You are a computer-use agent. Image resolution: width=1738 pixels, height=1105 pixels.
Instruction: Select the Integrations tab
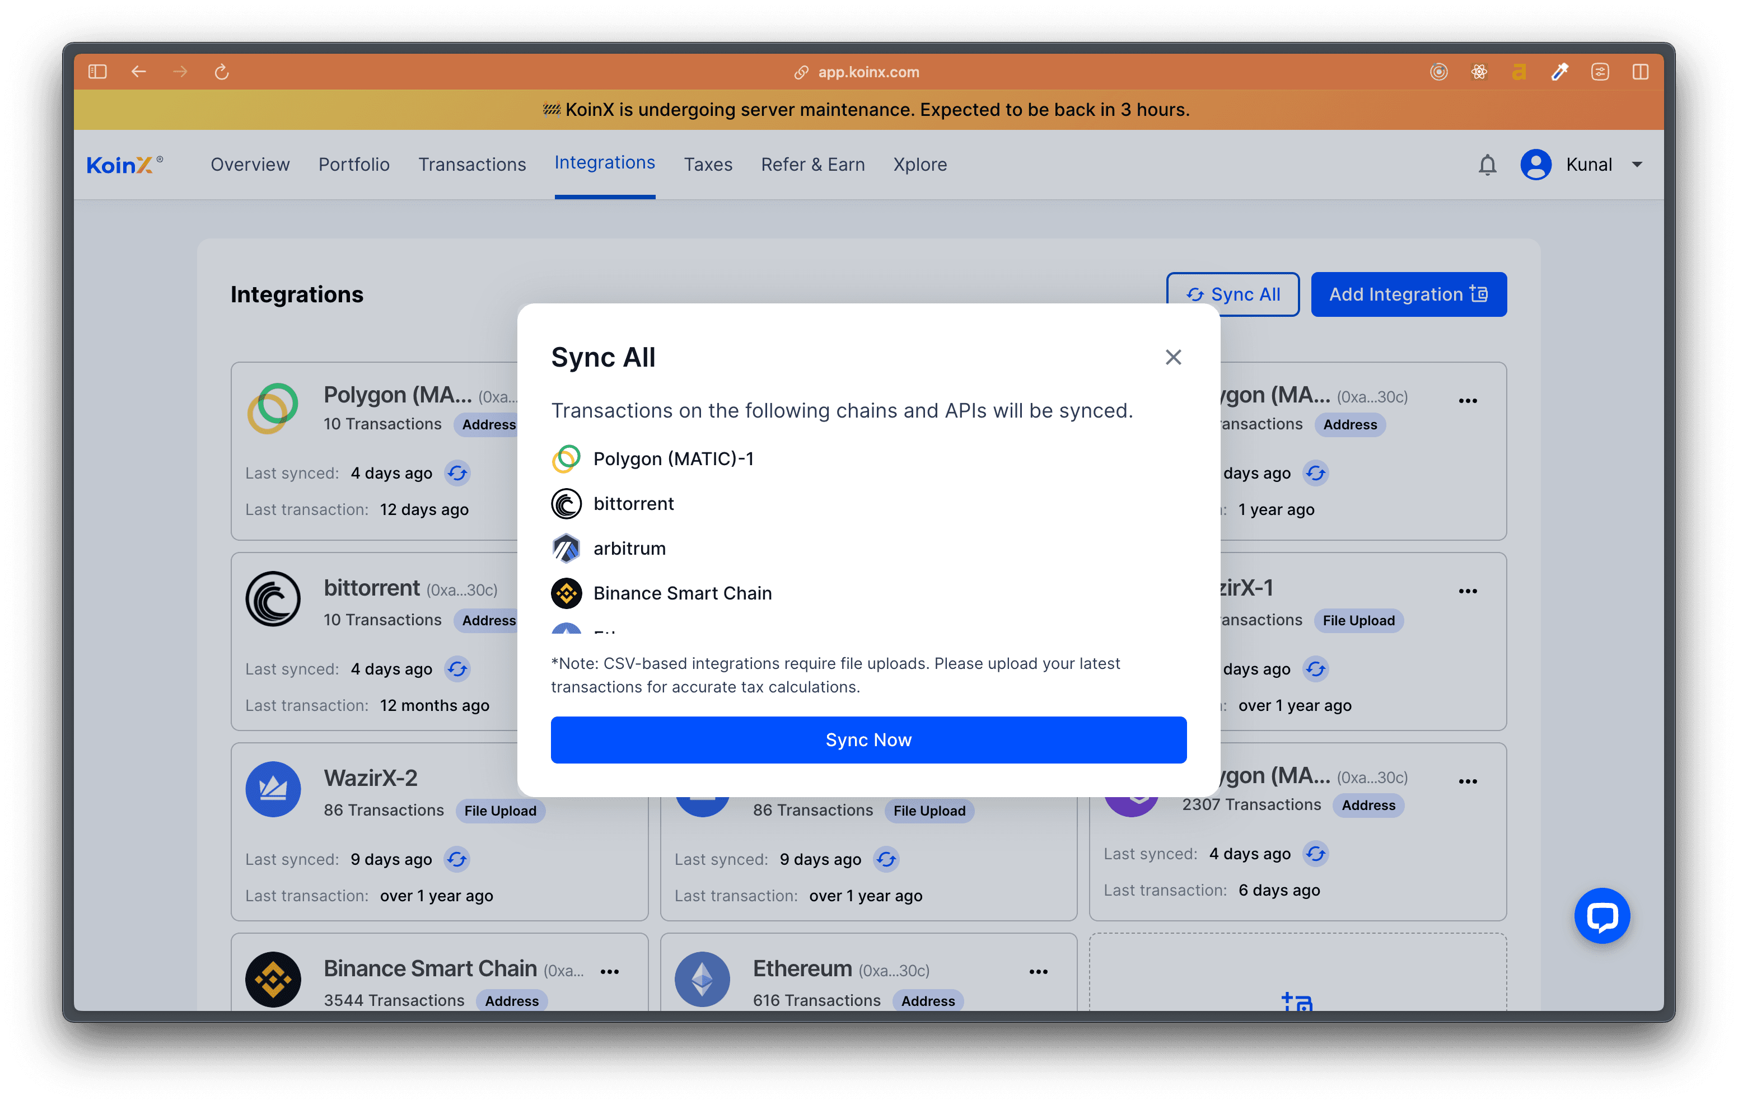click(605, 163)
